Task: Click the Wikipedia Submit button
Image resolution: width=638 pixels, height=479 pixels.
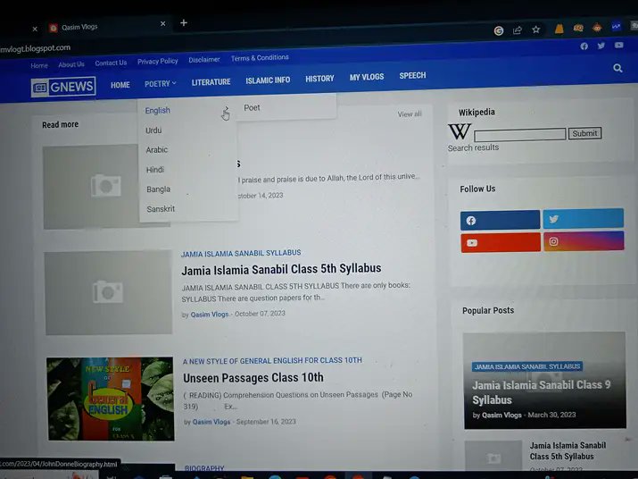Action: (584, 133)
